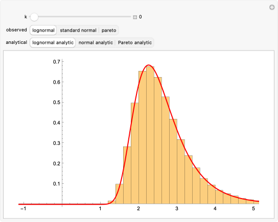Click the x-axis label 3
Image resolution: width=278 pixels, height=222 pixels.
177,209
